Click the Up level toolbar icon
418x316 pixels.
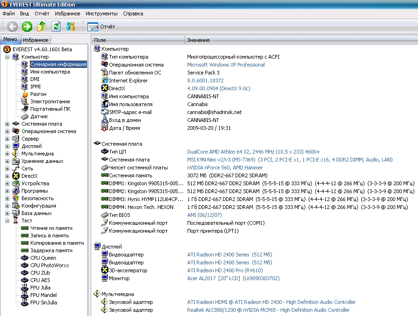tap(41, 27)
